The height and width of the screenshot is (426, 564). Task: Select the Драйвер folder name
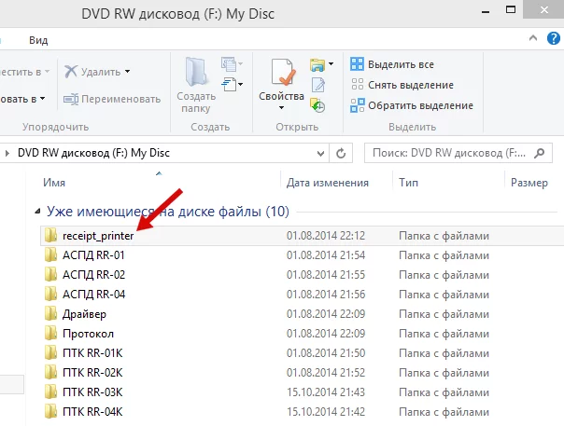tap(84, 314)
